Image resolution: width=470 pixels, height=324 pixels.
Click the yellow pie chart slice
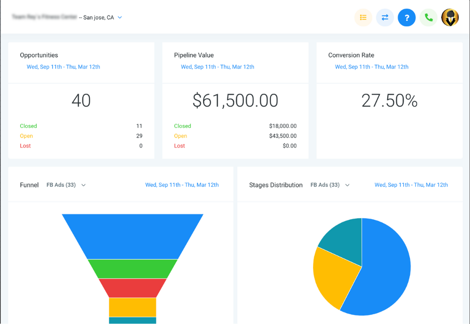[331, 277]
